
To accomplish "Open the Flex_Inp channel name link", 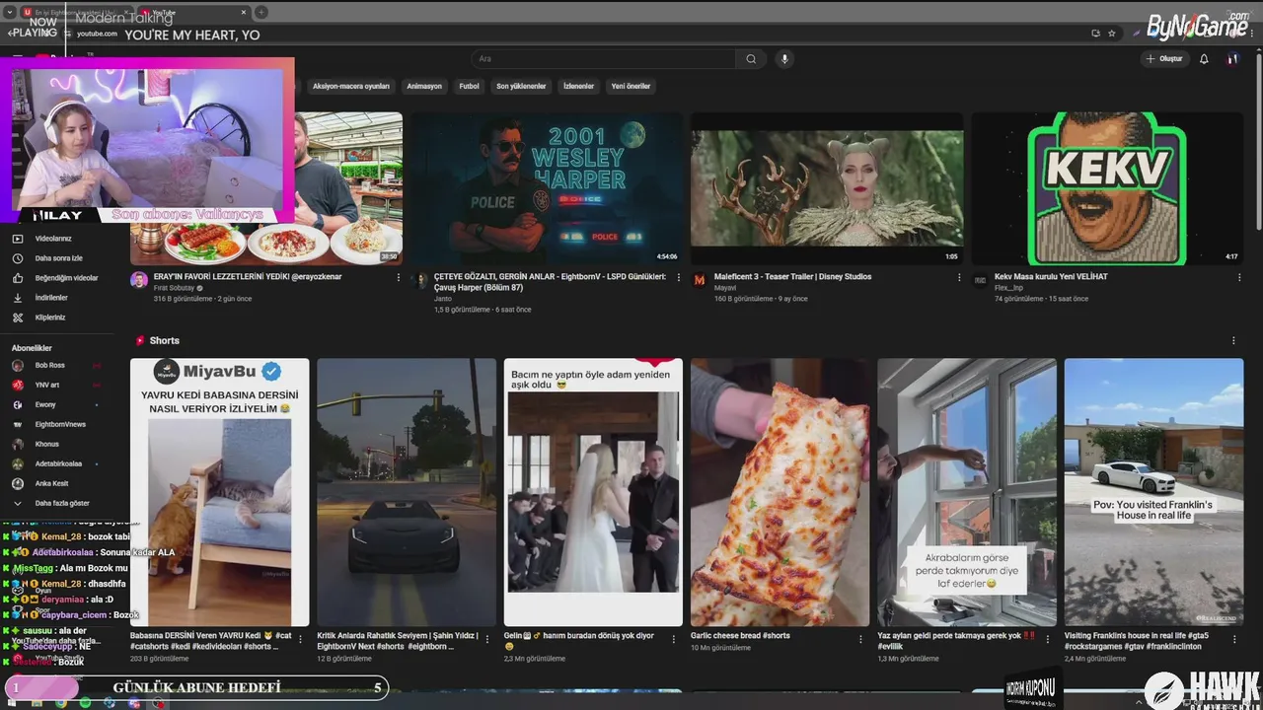I will point(1008,288).
